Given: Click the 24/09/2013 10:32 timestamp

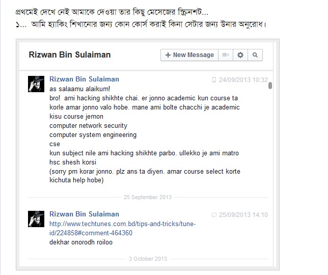Looking at the screenshot, I should click(243, 79).
